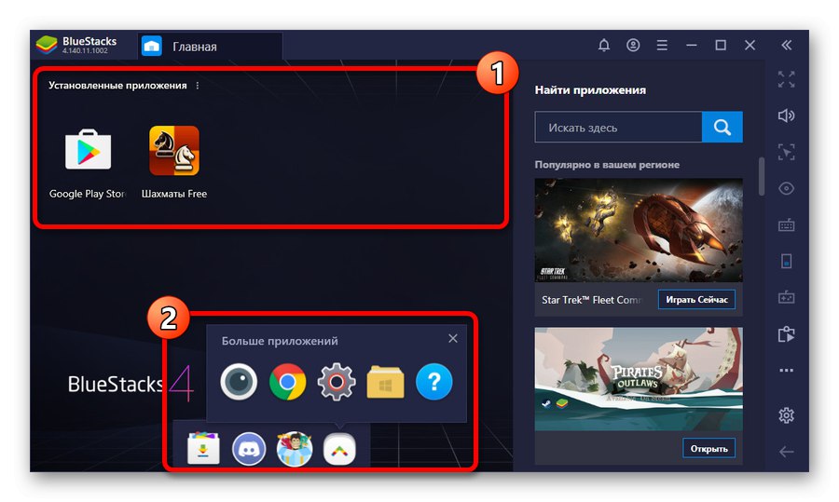Click the multi-instance copy icon in sidebar
This screenshot has height=502, width=839.
tap(786, 334)
